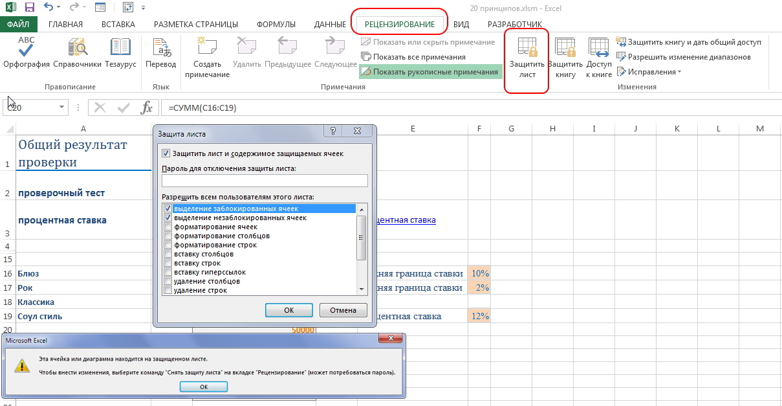Click Защитить книгу to protect the workbook
Image resolution: width=782 pixels, height=406 pixels.
tap(565, 58)
